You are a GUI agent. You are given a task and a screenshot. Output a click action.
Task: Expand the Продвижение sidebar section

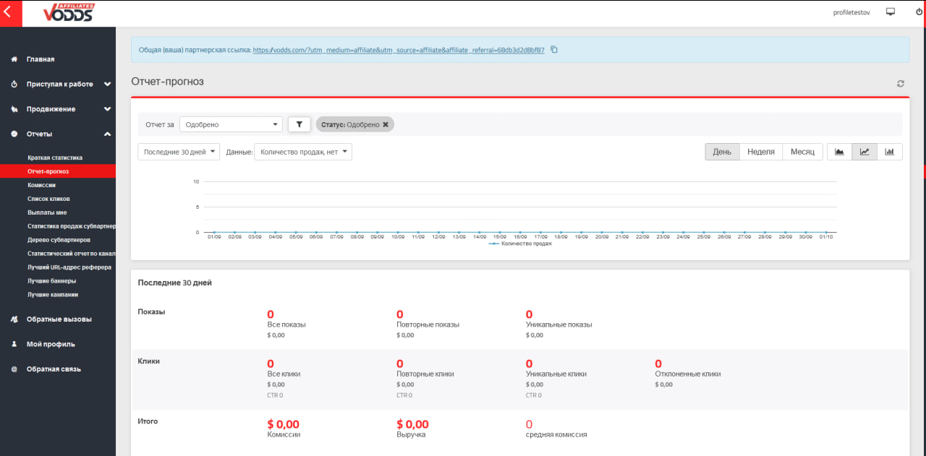51,108
